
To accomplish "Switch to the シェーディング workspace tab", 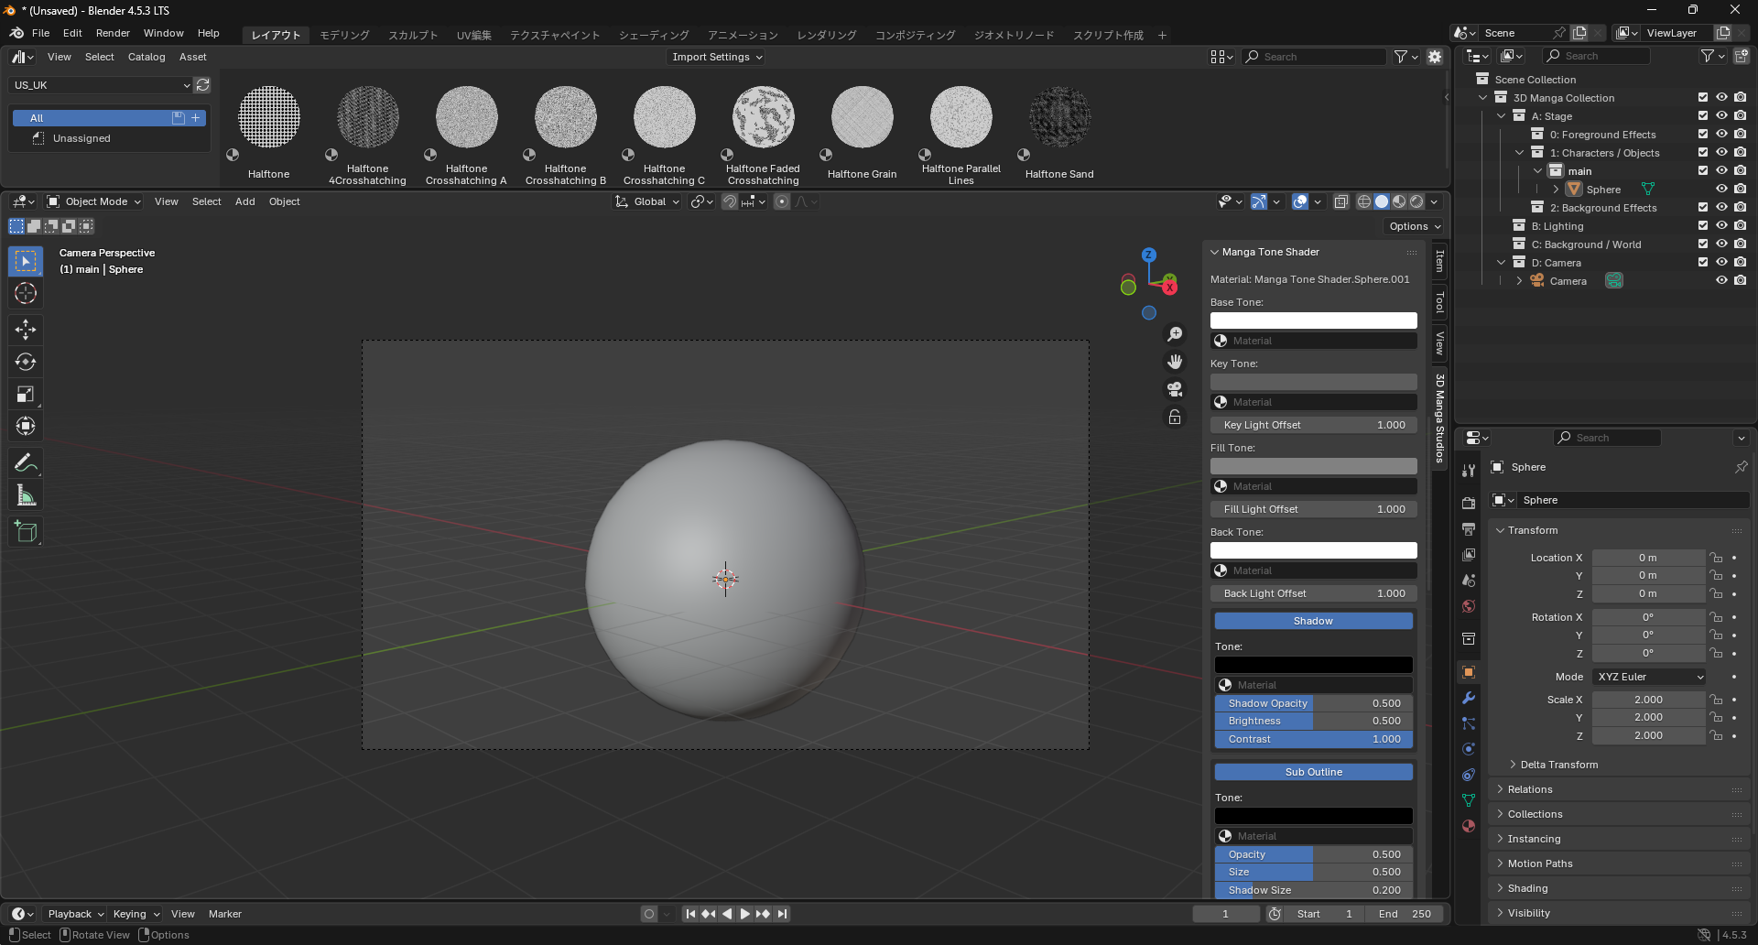I will (654, 35).
